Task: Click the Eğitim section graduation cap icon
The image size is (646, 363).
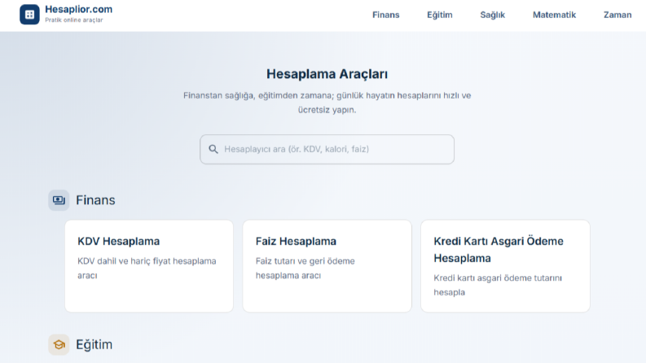Action: [59, 344]
